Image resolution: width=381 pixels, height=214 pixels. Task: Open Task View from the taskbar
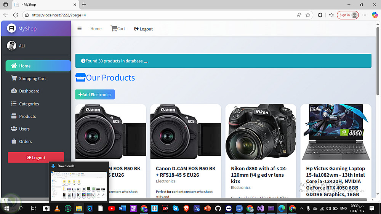(33, 208)
